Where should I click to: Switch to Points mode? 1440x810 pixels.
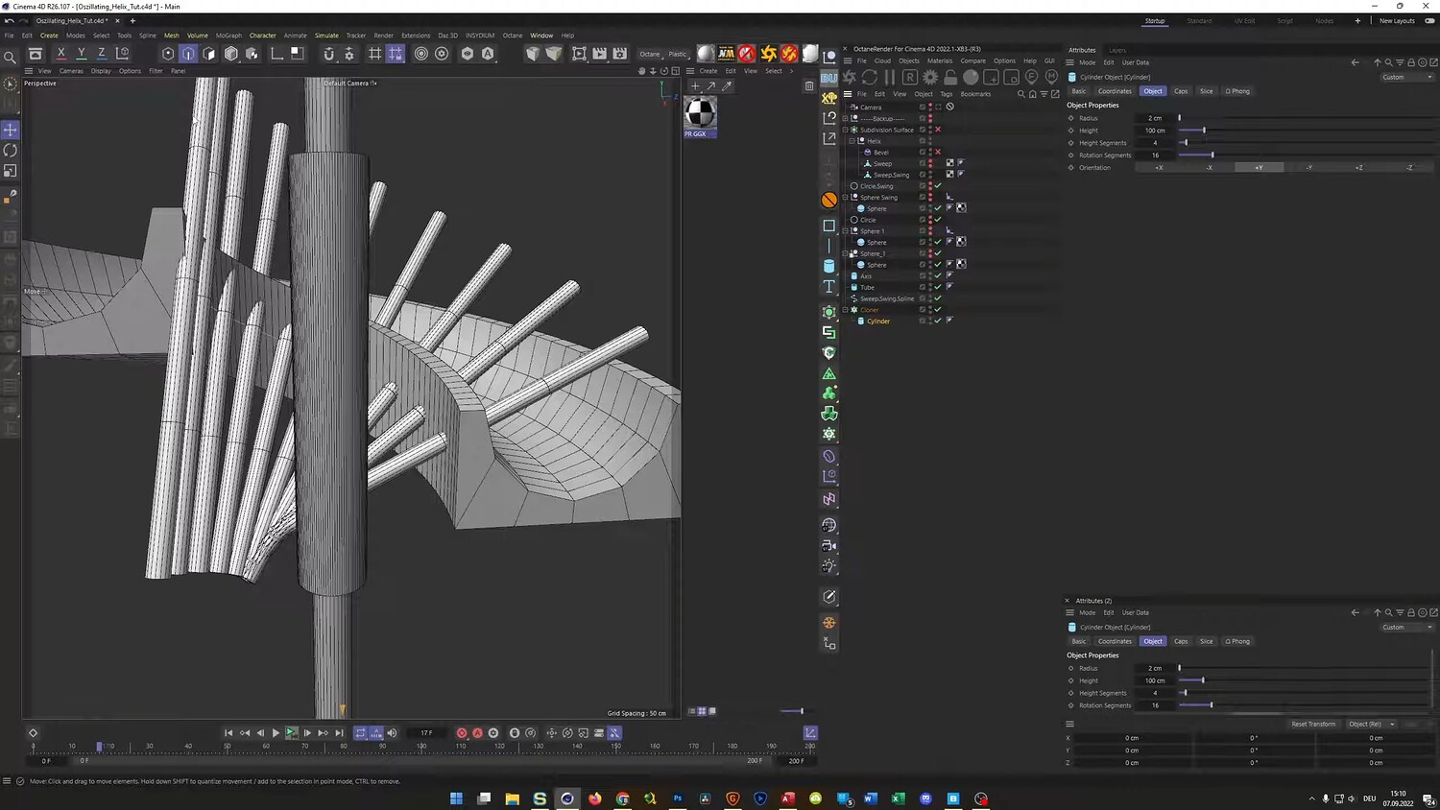(x=168, y=54)
